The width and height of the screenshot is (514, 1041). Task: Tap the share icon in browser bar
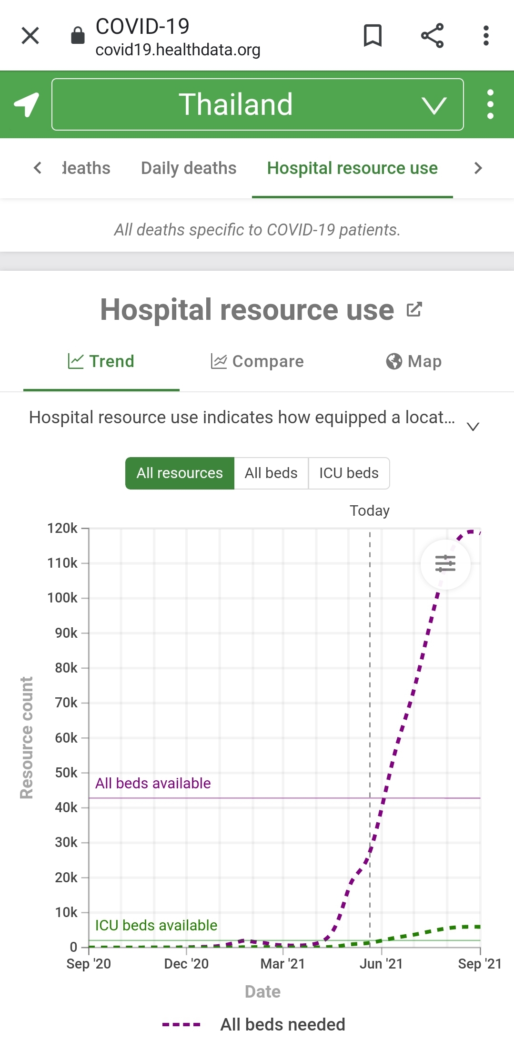432,36
